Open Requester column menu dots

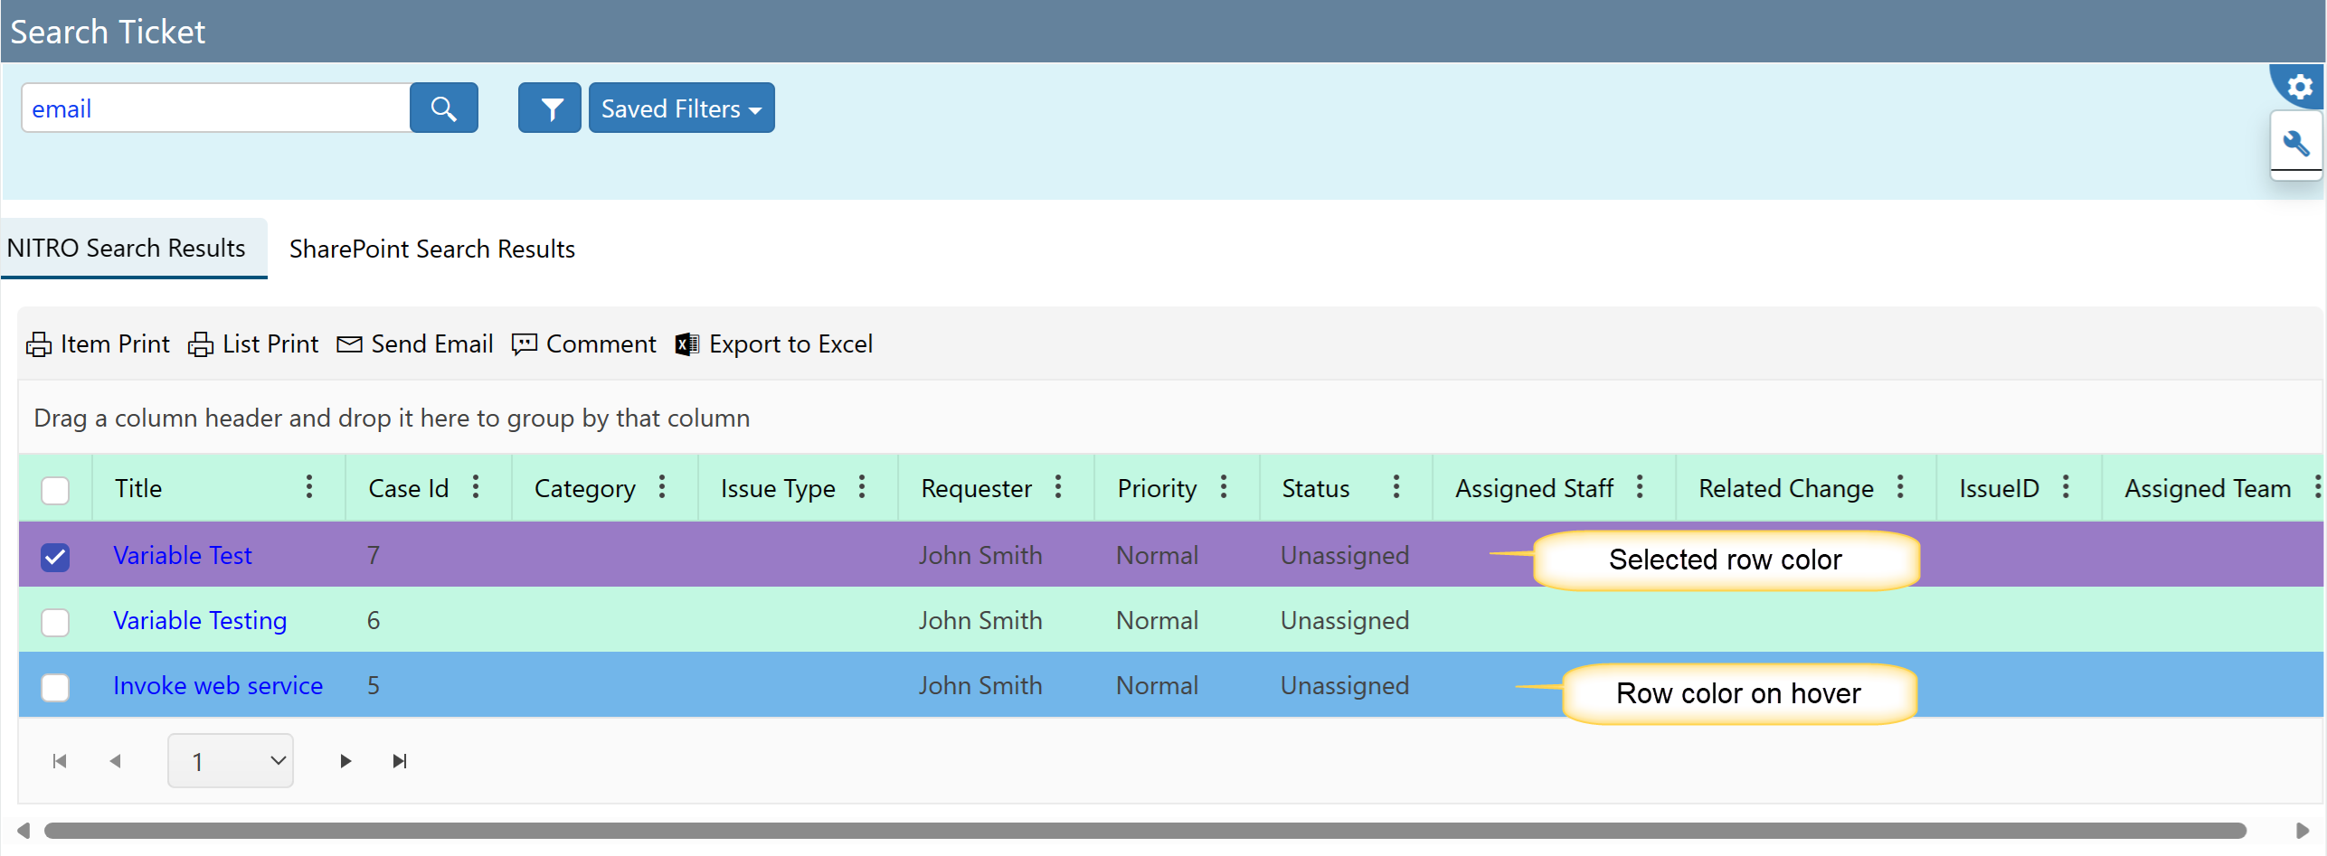(x=1058, y=487)
